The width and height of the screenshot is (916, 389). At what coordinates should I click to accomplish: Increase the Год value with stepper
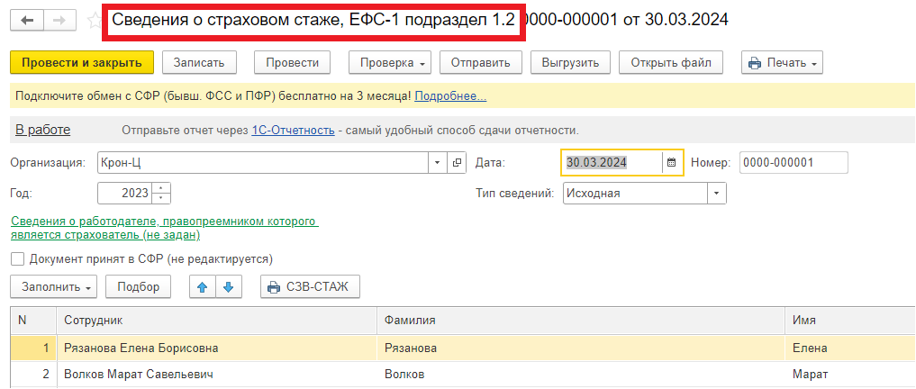coord(161,188)
